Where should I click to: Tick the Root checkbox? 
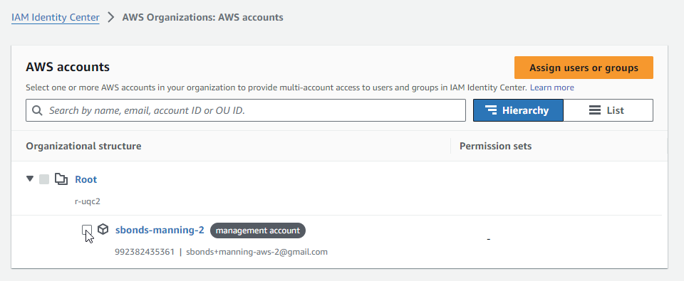44,179
